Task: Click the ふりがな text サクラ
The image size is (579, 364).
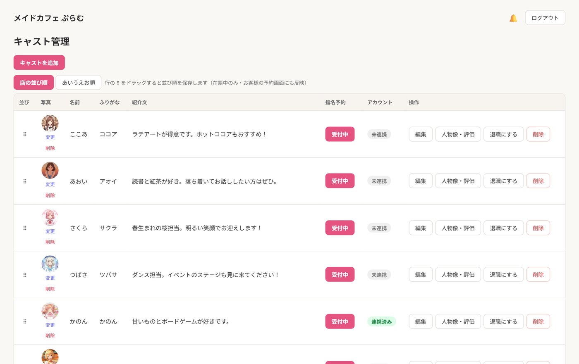Action: pyautogui.click(x=108, y=228)
